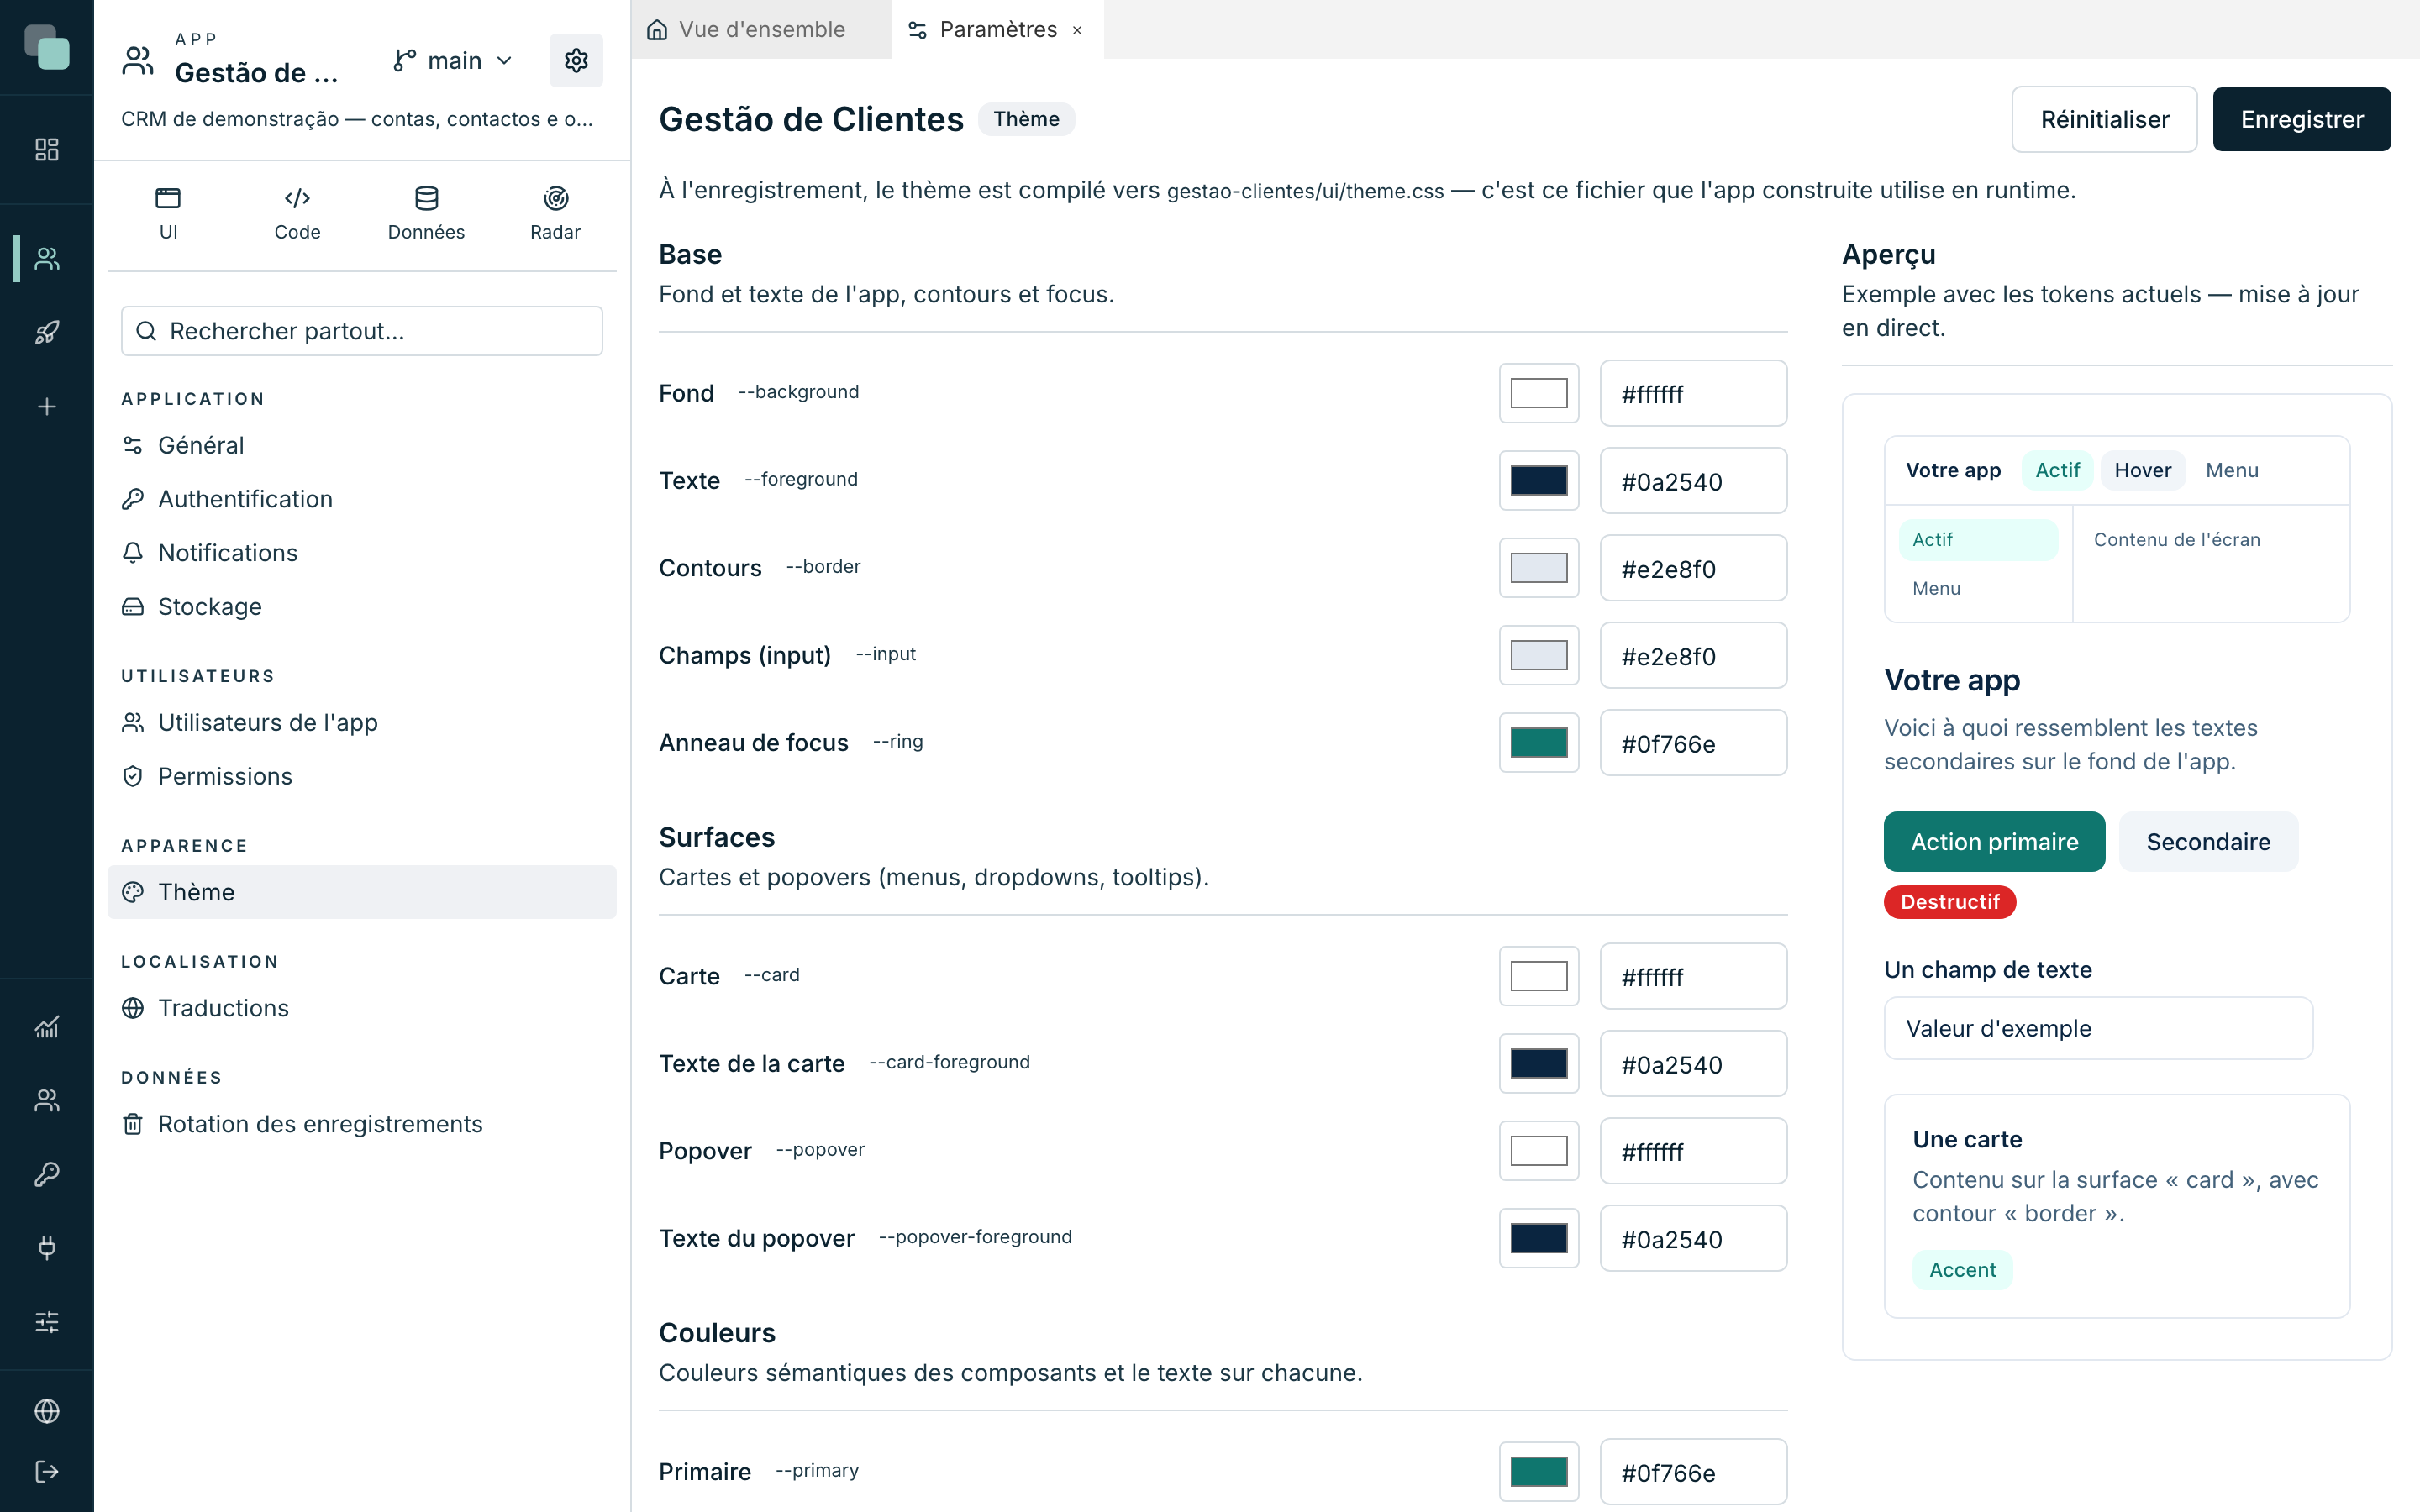Open the Champs (input) color swatch
Viewport: 2420px width, 1512px height.
click(x=1538, y=655)
